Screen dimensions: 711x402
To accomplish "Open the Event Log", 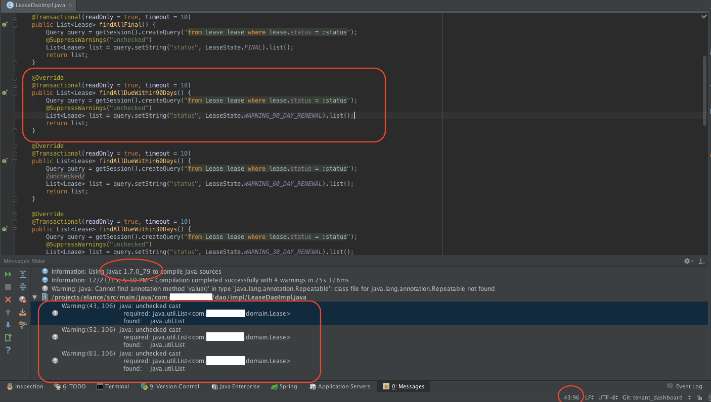I will pos(685,387).
